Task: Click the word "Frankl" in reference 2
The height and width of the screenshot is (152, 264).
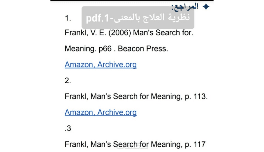Action: (75, 97)
